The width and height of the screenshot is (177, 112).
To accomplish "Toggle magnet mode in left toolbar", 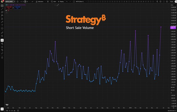I will tap(2, 40).
